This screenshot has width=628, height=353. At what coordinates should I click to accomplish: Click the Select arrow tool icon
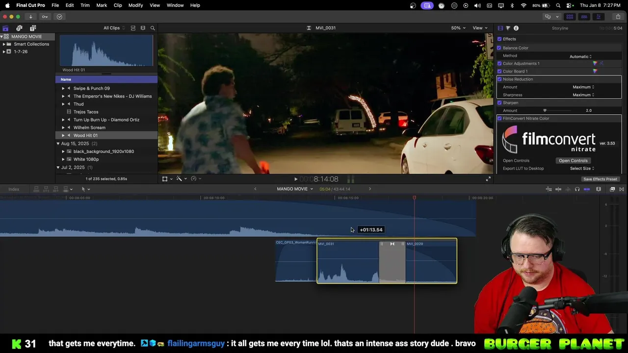83,189
